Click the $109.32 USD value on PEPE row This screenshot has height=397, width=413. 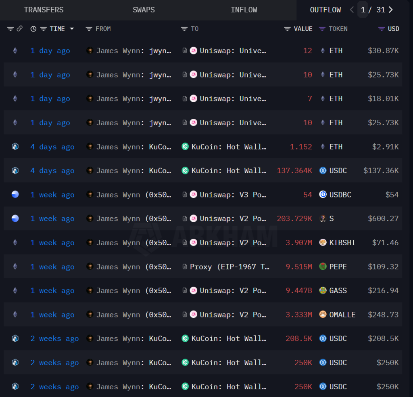pyautogui.click(x=383, y=267)
